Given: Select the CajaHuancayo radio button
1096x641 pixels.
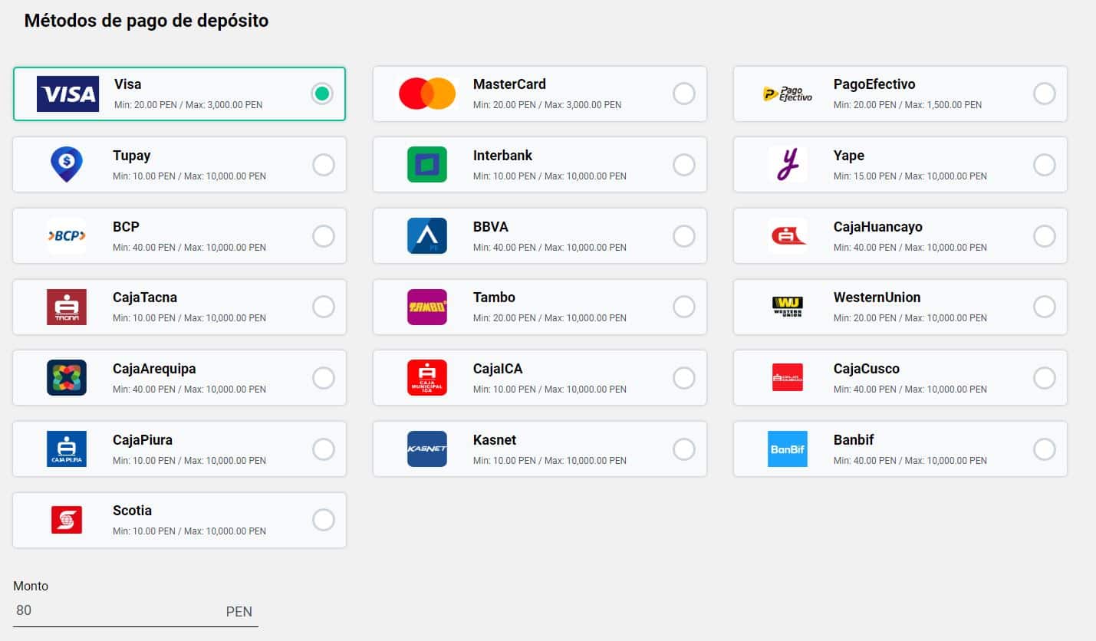Looking at the screenshot, I should click(1045, 236).
